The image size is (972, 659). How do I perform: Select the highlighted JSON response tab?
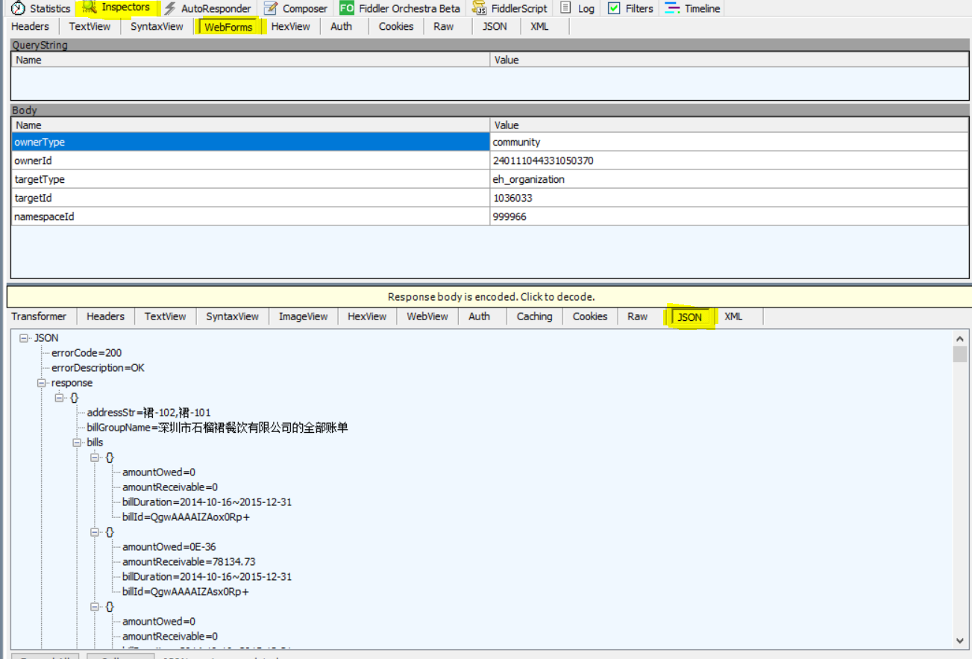coord(689,317)
